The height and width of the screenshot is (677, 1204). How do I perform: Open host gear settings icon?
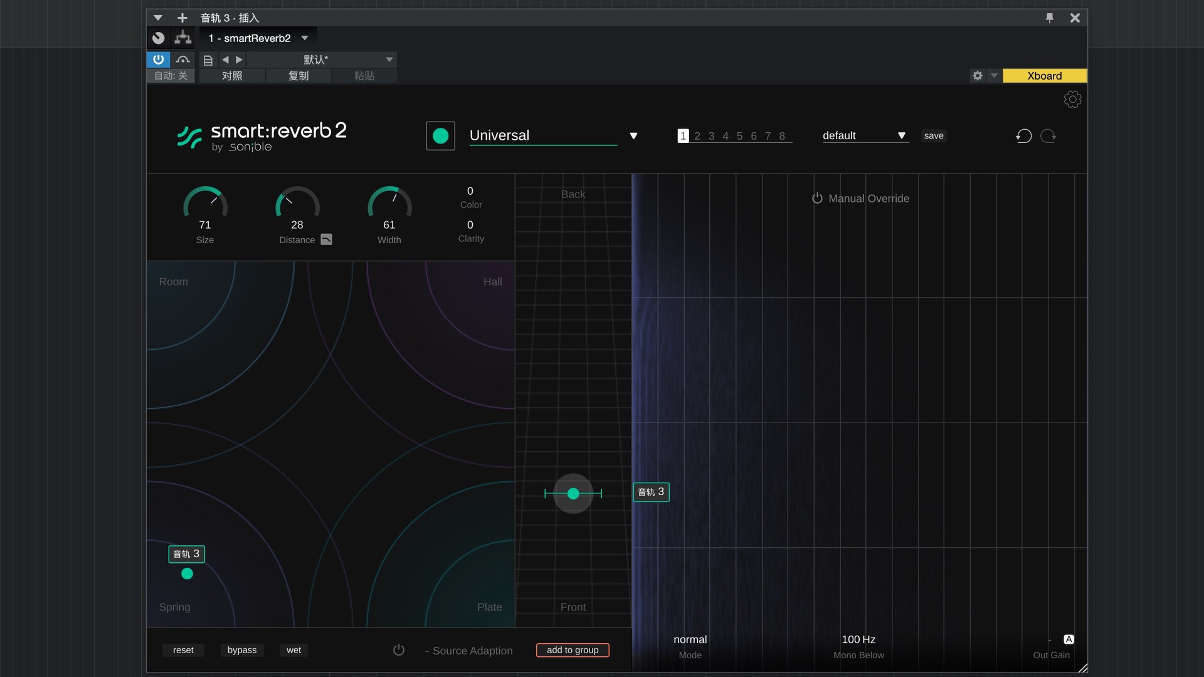pos(978,76)
